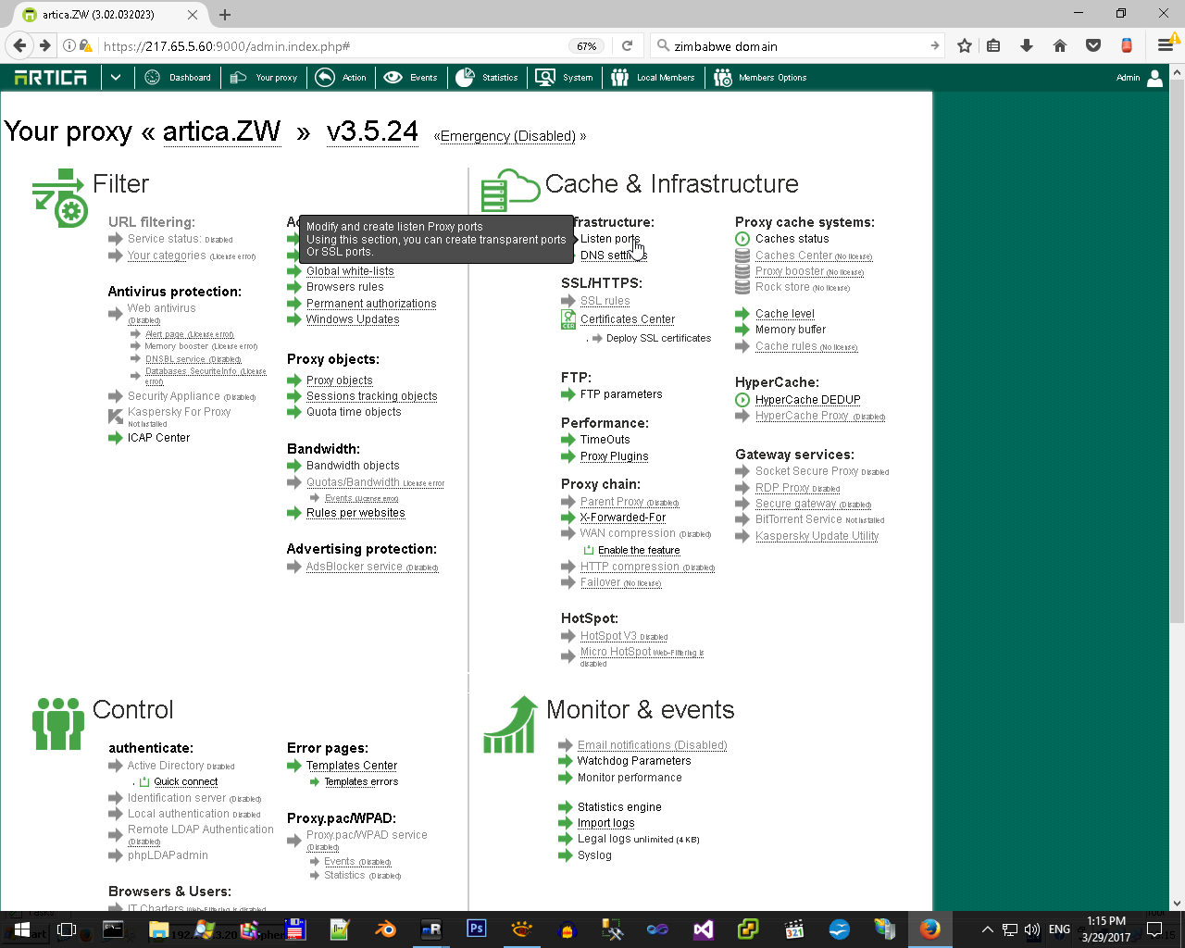Open the Statistics menu
The image size is (1185, 948).
tap(487, 78)
